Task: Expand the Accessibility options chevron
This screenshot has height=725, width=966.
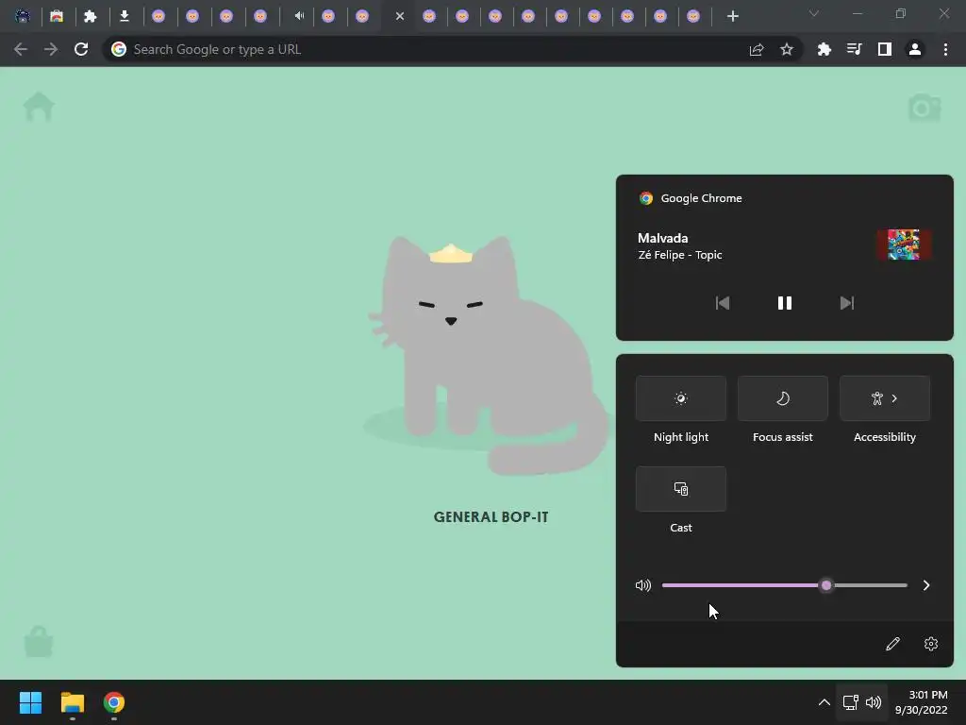Action: coord(895,398)
